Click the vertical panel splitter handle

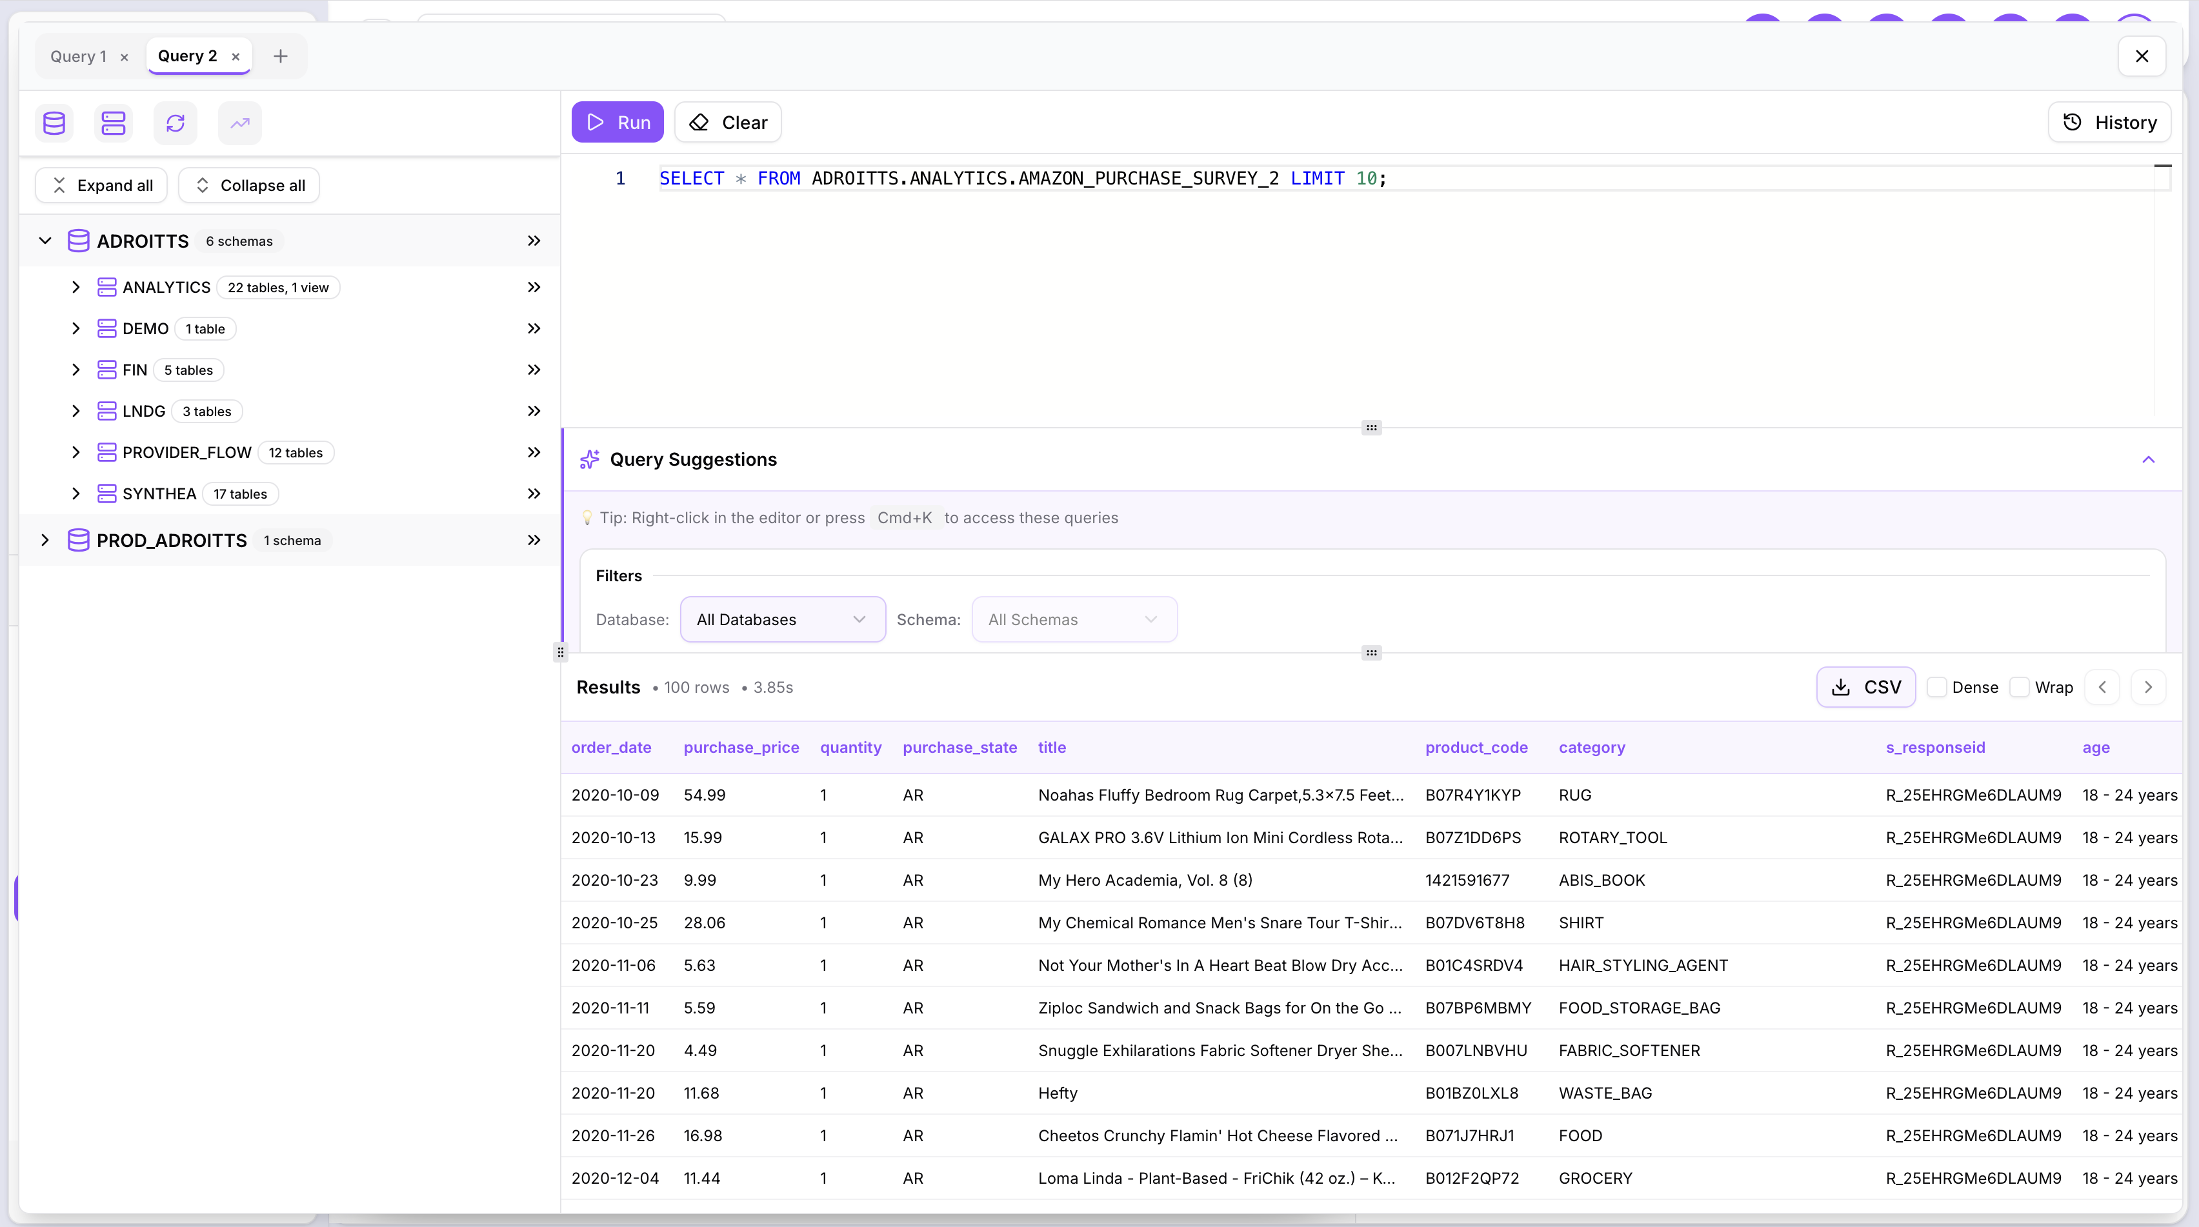click(560, 652)
